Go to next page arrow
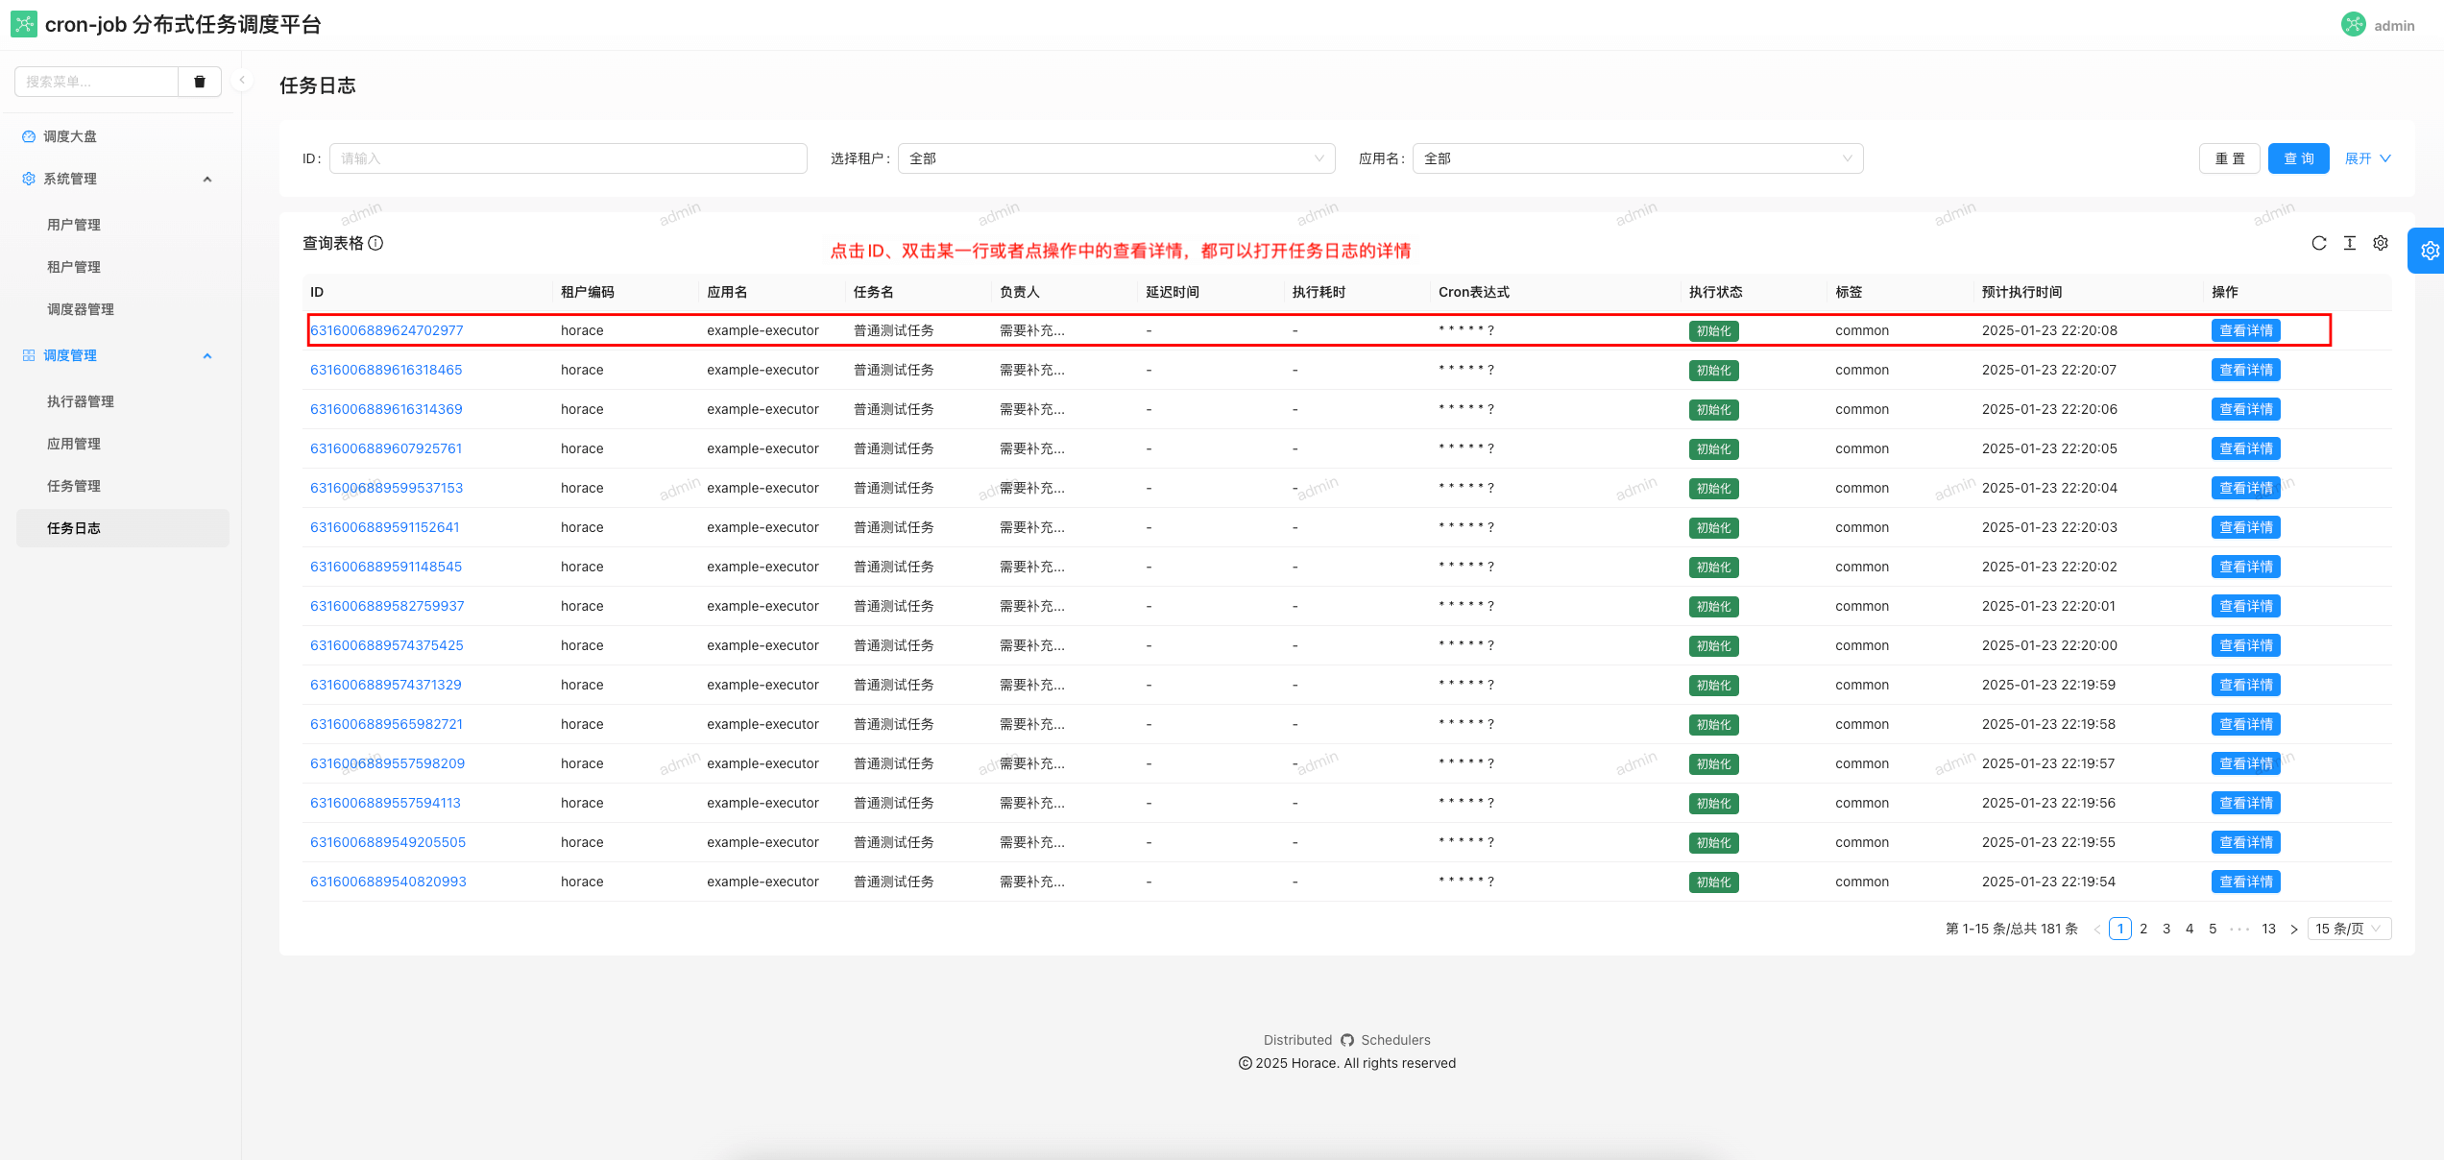This screenshot has height=1160, width=2444. pyautogui.click(x=2294, y=929)
